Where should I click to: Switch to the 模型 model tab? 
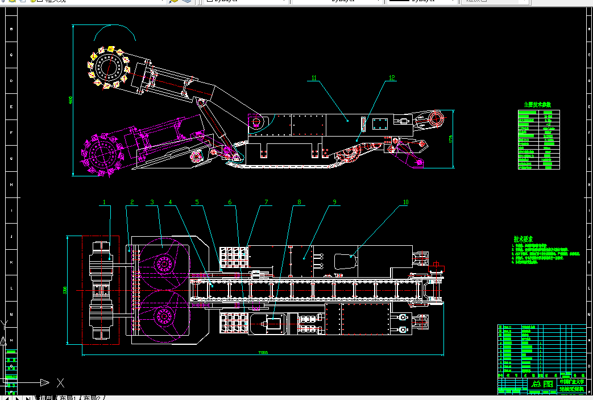(x=45, y=398)
